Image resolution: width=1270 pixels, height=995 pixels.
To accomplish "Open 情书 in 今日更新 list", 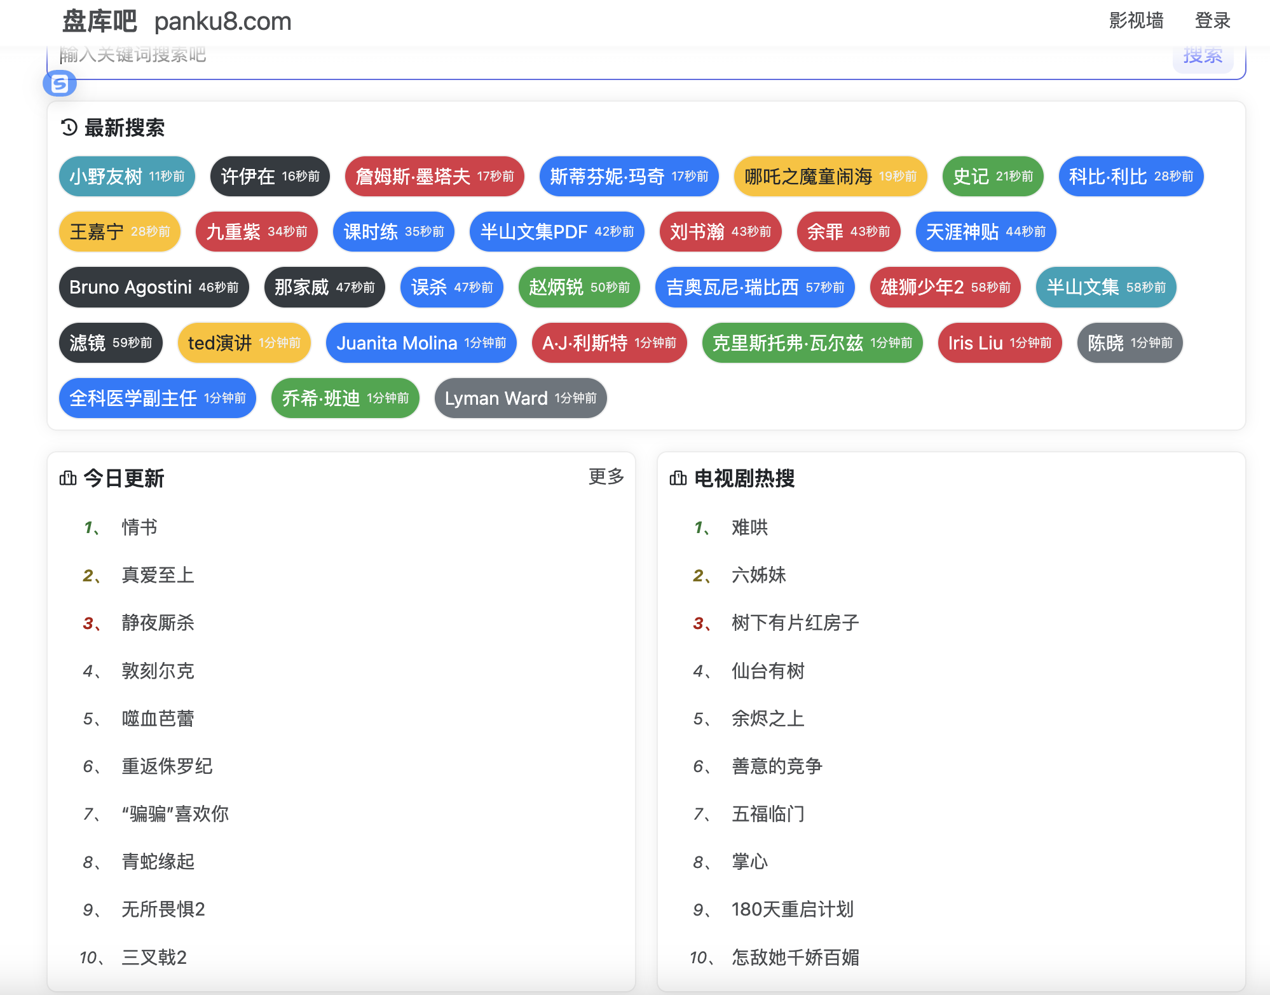I will coord(139,527).
